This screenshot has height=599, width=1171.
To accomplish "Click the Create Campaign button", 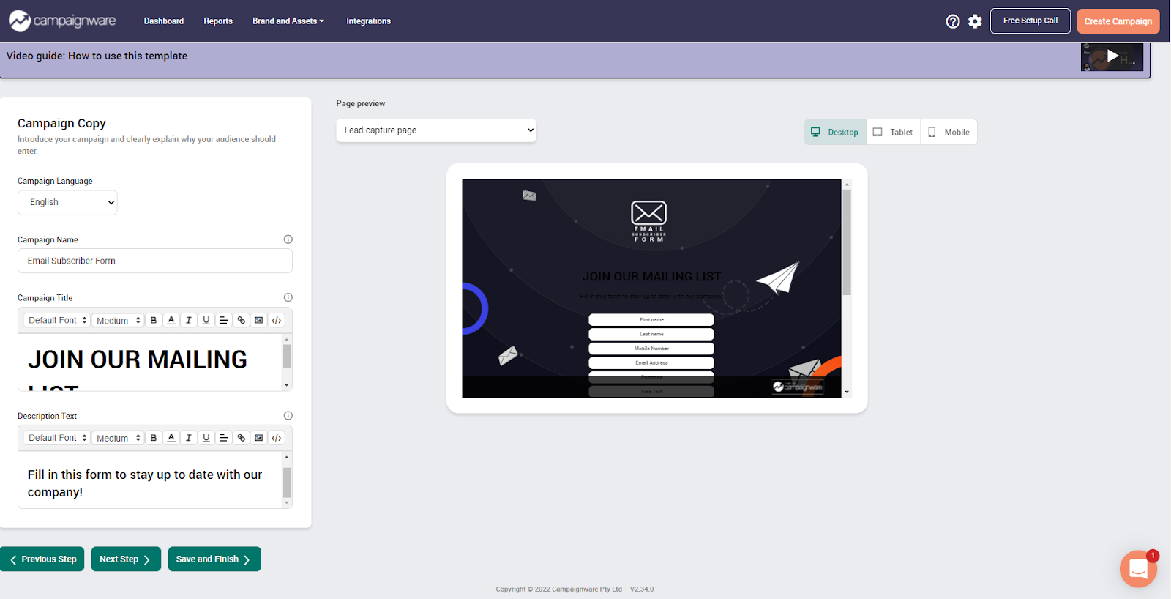I will (x=1118, y=21).
